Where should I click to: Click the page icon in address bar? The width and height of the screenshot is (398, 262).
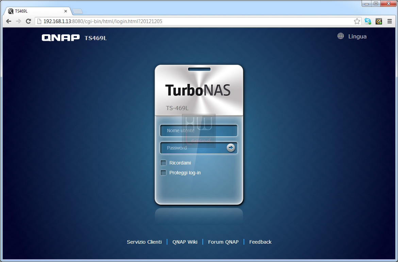[x=39, y=21]
